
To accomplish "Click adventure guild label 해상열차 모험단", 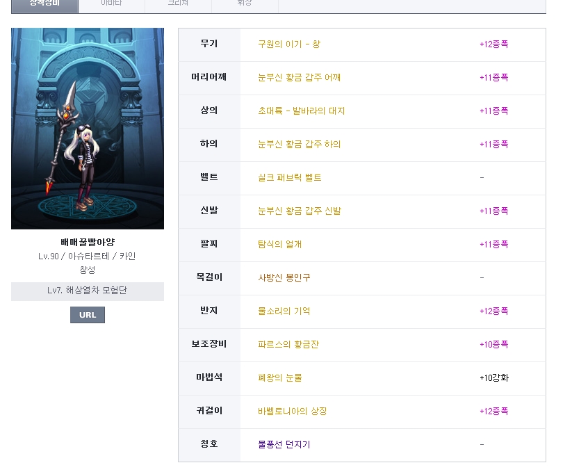I will (88, 291).
